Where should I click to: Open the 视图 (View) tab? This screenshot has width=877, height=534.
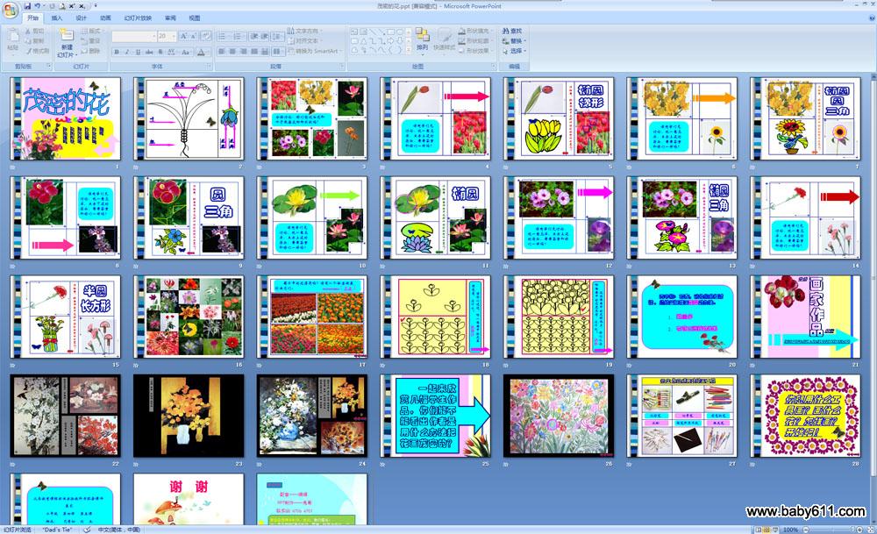tap(195, 18)
